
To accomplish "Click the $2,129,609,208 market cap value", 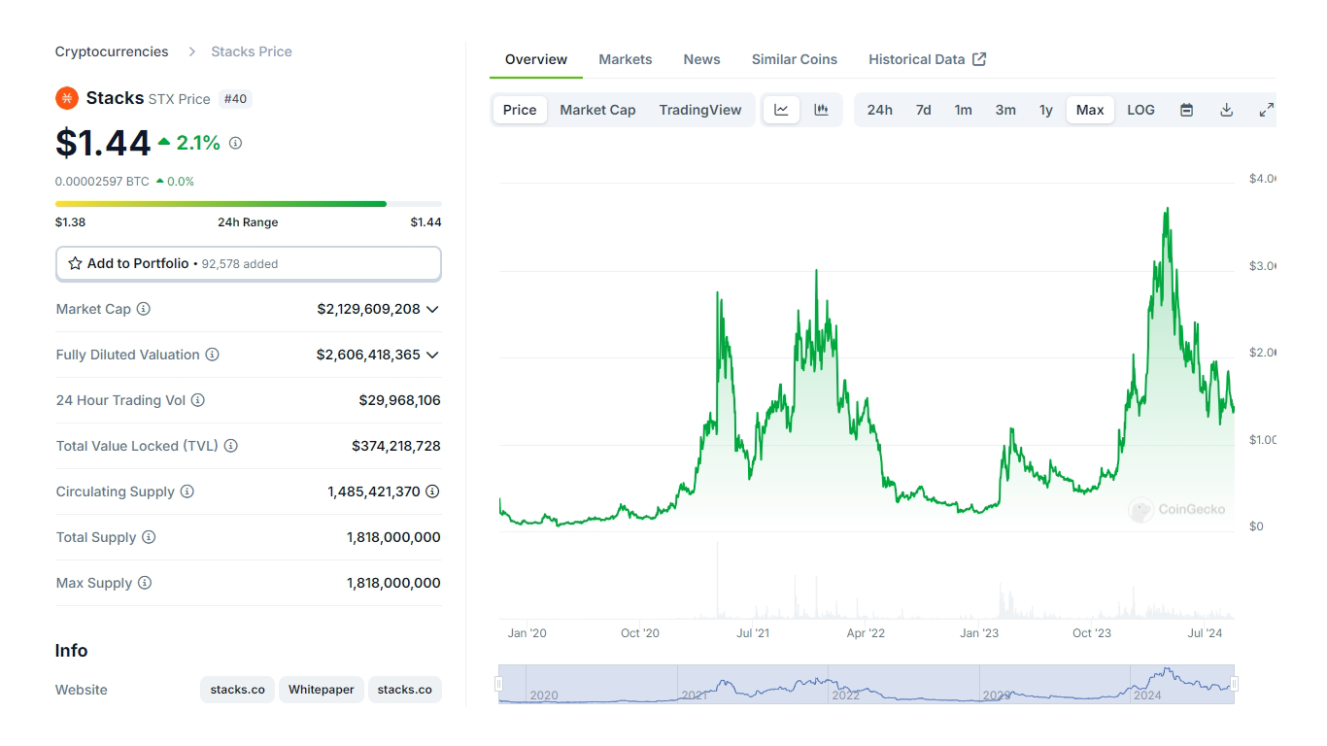I will coord(369,309).
